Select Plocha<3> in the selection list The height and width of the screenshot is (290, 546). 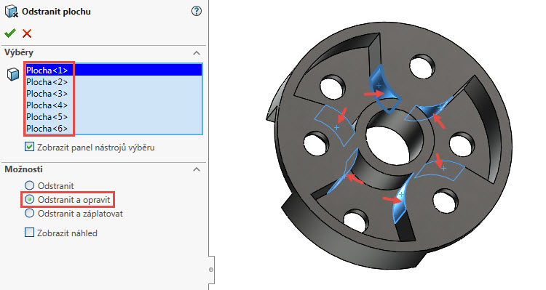(x=114, y=94)
